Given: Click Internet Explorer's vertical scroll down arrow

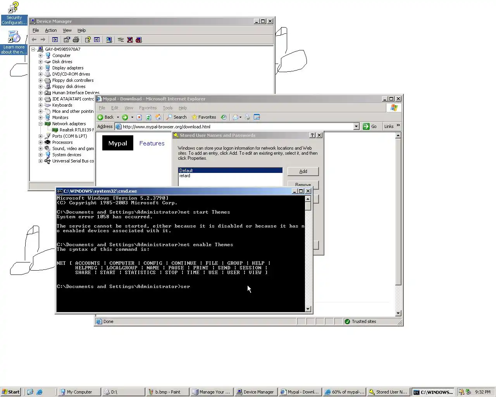Looking at the screenshot, I should 398,313.
